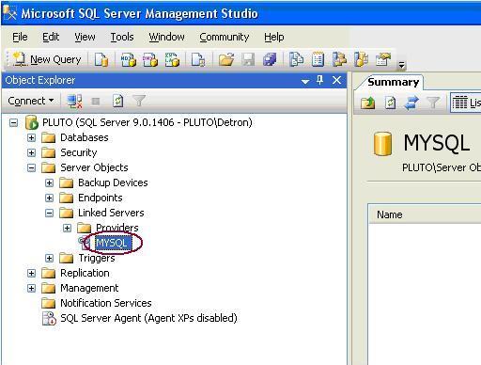Click the Template Explorer toolbar icon
Image resolution: width=481 pixels, height=365 pixels.
point(361,59)
